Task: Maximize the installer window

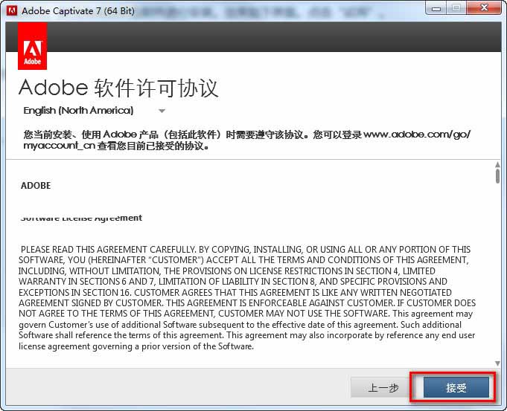Action: [x=456, y=8]
